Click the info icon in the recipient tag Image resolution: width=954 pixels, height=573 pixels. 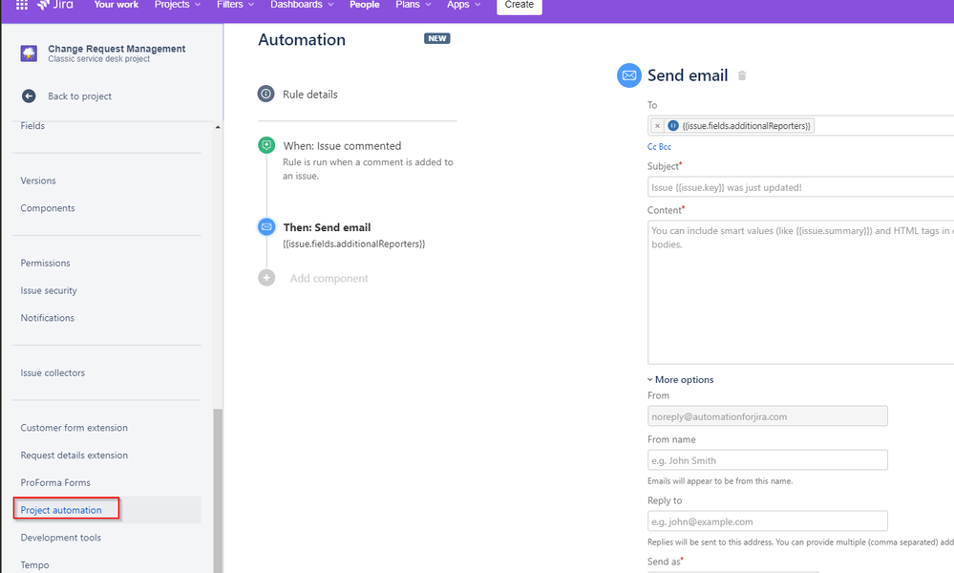(x=673, y=126)
